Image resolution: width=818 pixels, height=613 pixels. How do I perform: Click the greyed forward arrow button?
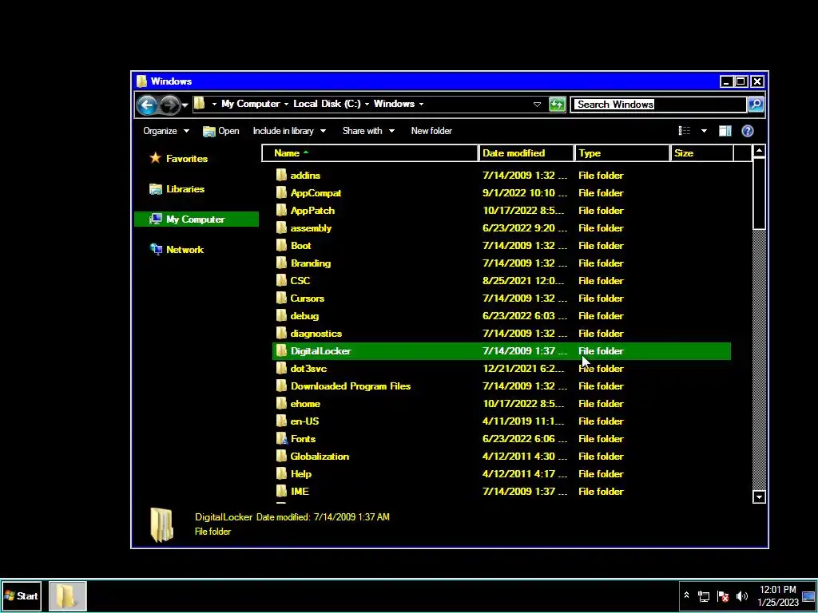click(169, 105)
